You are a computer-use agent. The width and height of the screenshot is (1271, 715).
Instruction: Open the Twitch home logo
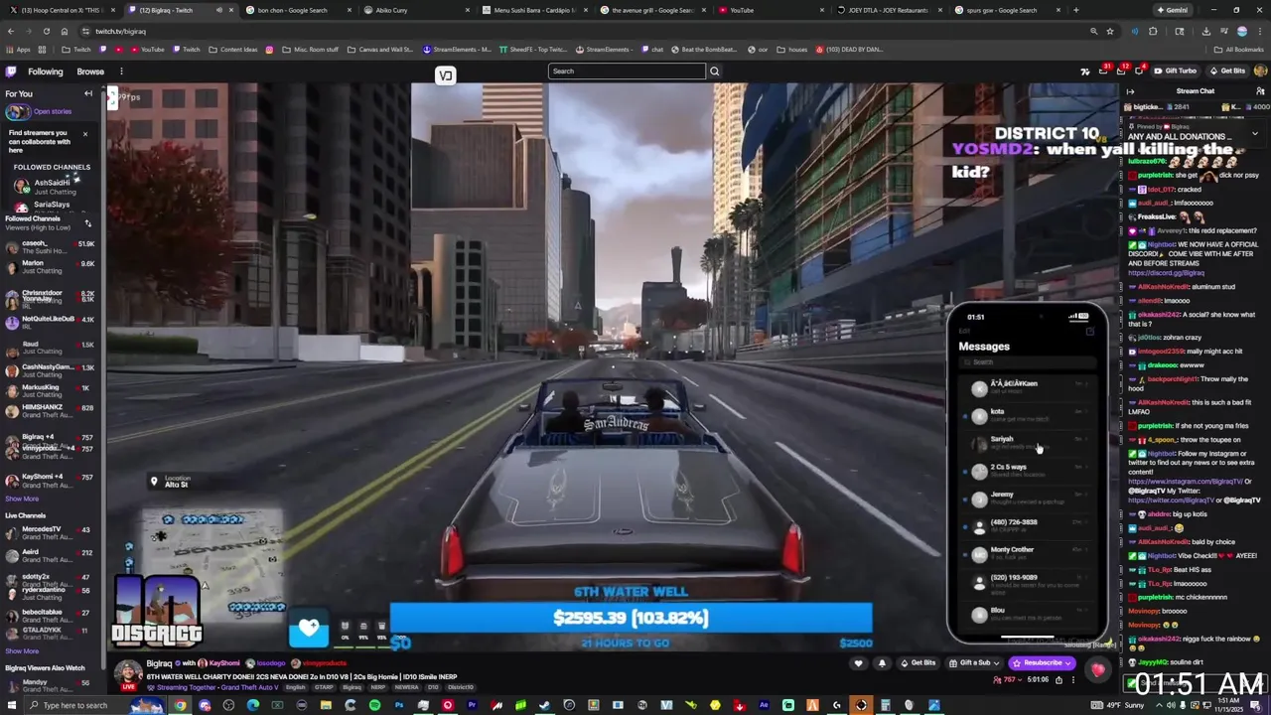pos(11,71)
